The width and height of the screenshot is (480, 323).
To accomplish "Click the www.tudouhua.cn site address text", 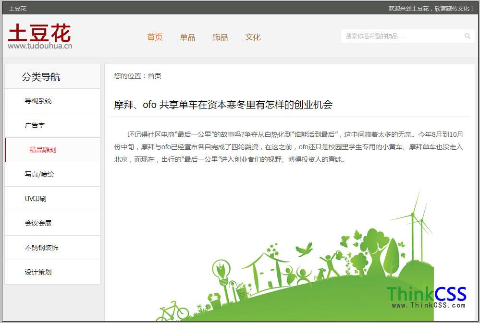I will [40, 46].
